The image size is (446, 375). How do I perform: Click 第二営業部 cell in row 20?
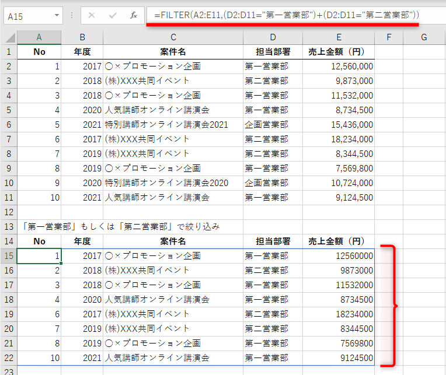click(273, 329)
